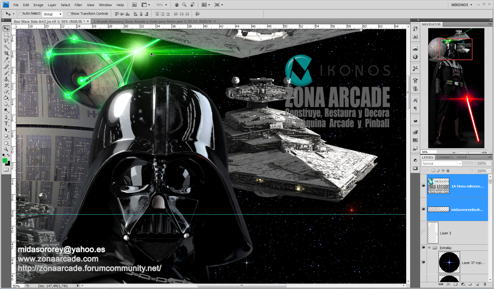Open the layer Opacity slider arrow
This screenshot has width=494, height=289.
(489, 163)
